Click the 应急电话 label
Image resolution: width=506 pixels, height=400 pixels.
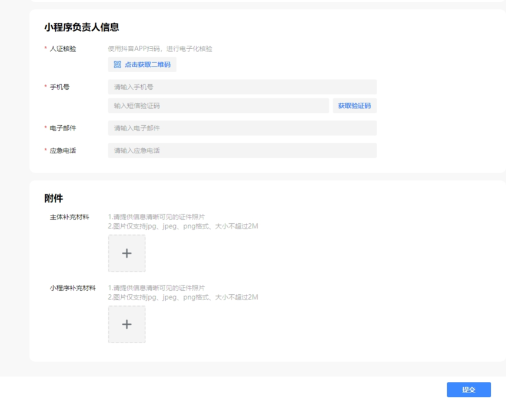63,150
